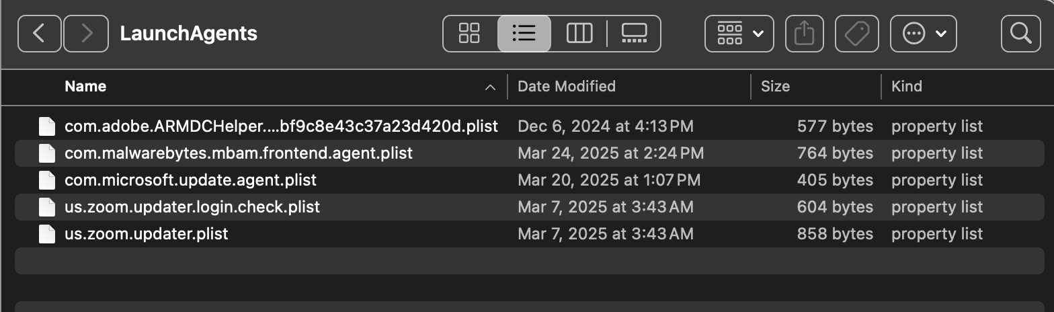Image resolution: width=1054 pixels, height=312 pixels.
Task: Switch to list view
Action: 524,34
